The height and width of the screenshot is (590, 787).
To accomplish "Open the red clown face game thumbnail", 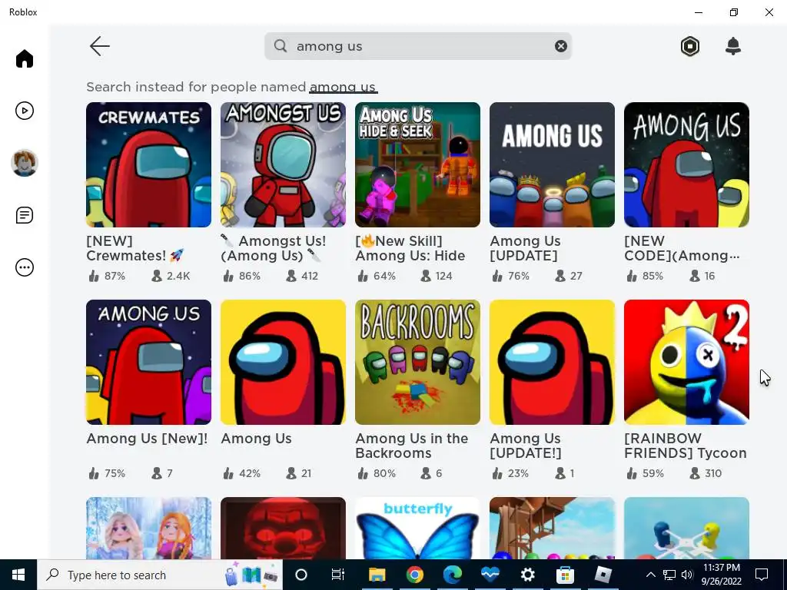I will pos(283,529).
